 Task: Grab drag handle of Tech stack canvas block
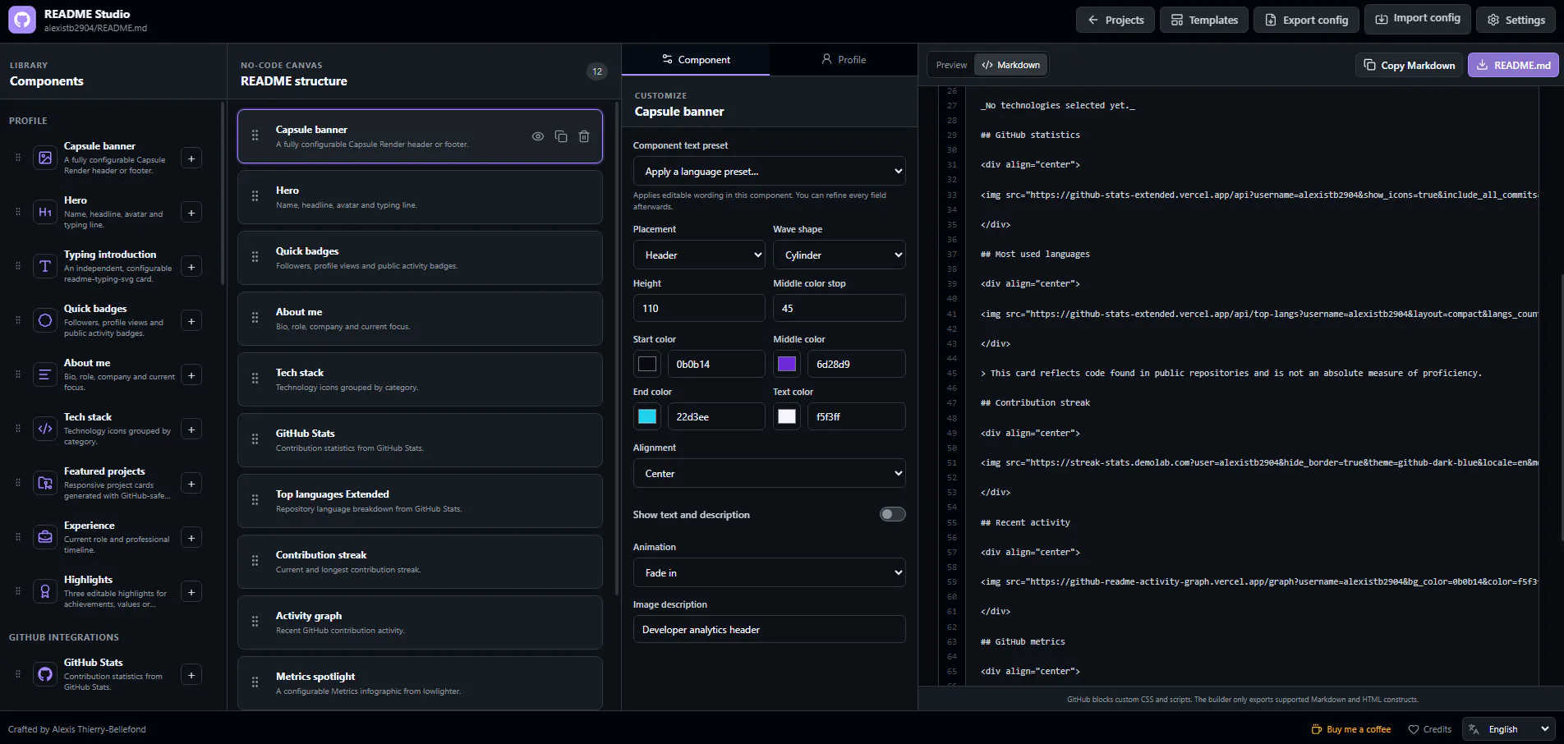tap(255, 379)
